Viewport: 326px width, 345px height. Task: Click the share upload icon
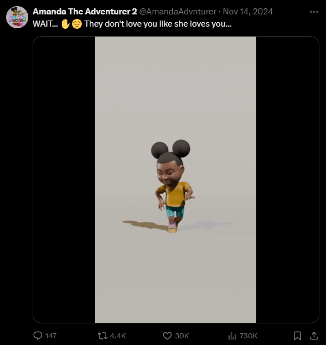[x=314, y=336]
